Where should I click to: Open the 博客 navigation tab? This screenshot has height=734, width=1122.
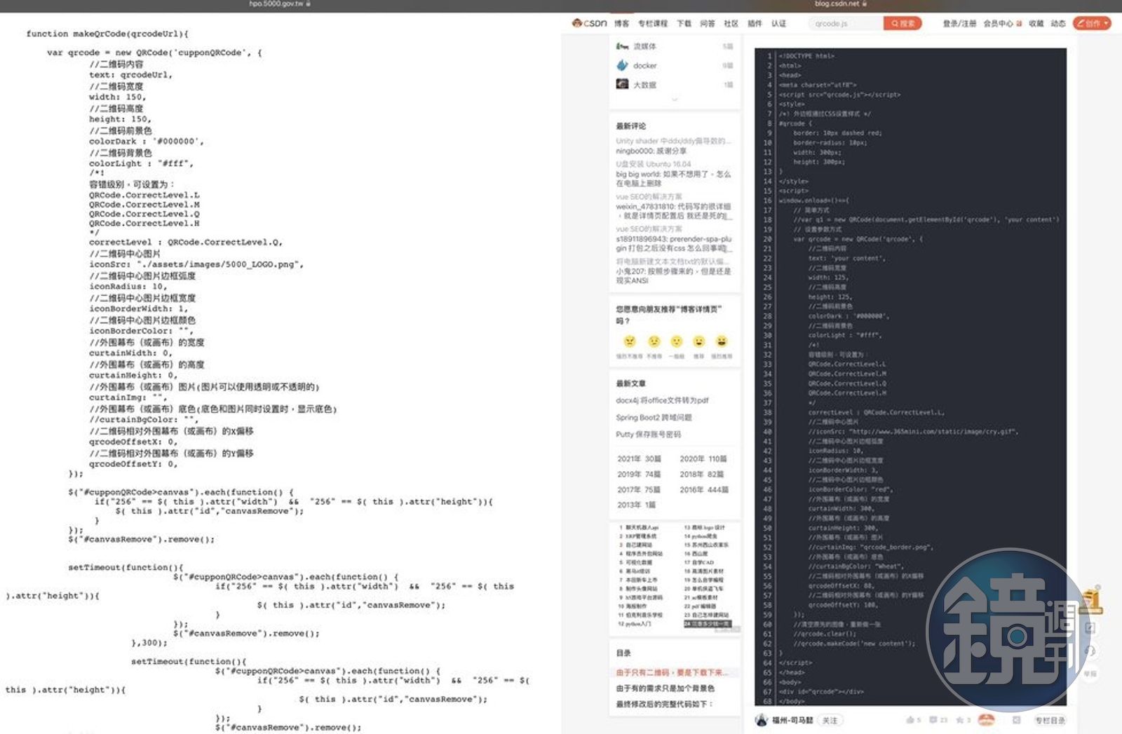point(621,23)
